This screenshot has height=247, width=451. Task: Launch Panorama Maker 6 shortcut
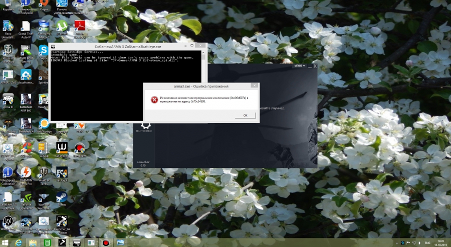[x=44, y=30]
